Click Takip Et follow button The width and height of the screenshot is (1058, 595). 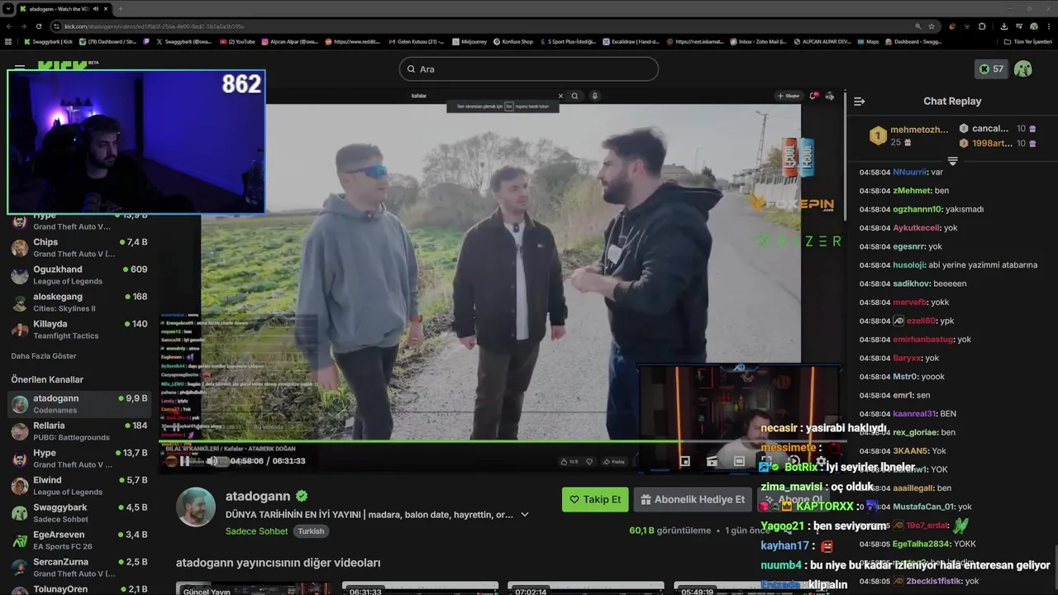(595, 499)
